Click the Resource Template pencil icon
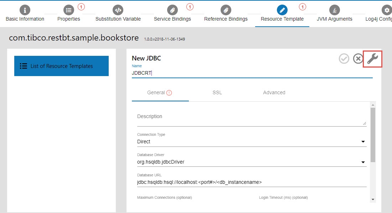392x213 pixels. [282, 10]
